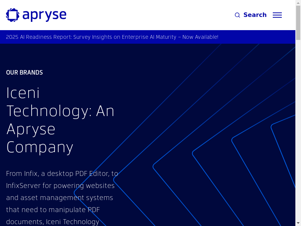Click the Apryse hexagon logo emblem

click(12, 15)
